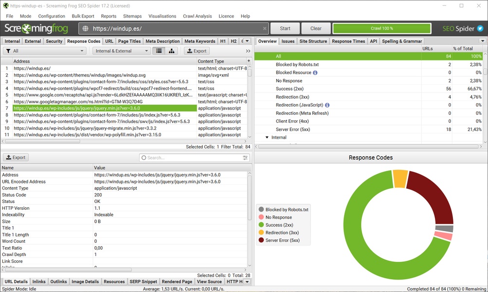Open the Spelling & Grammar tab

(x=402, y=41)
